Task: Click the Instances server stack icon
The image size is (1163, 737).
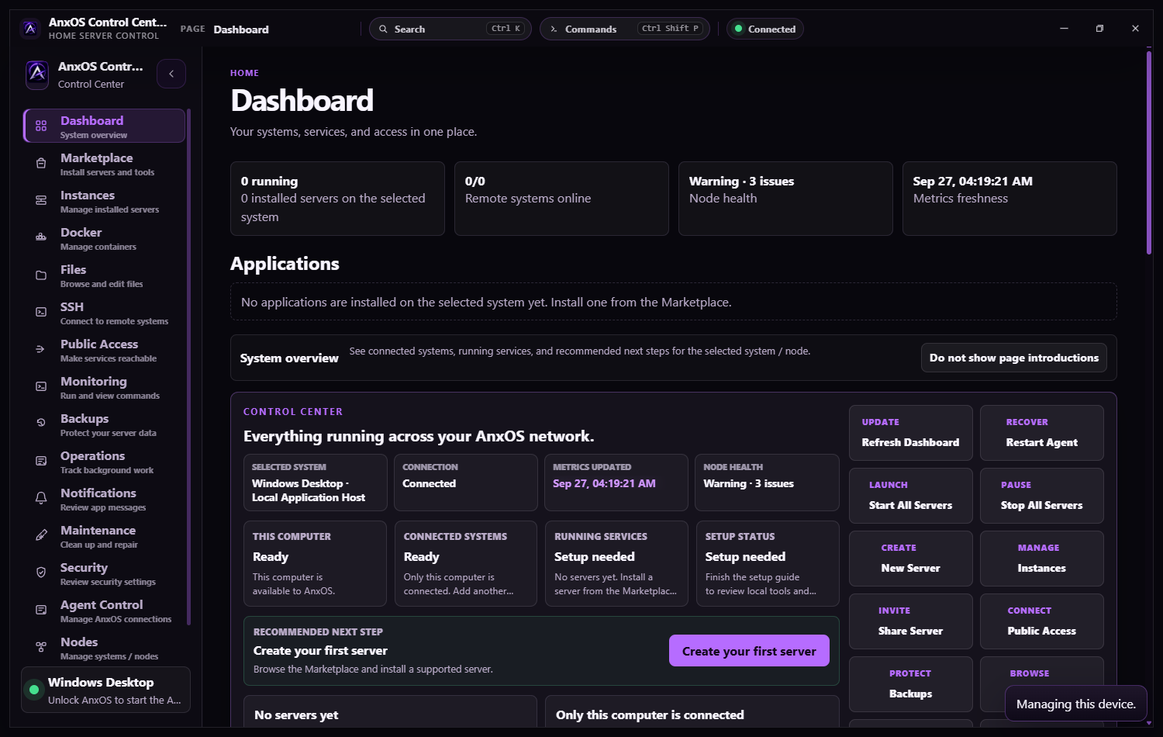Action: click(41, 200)
